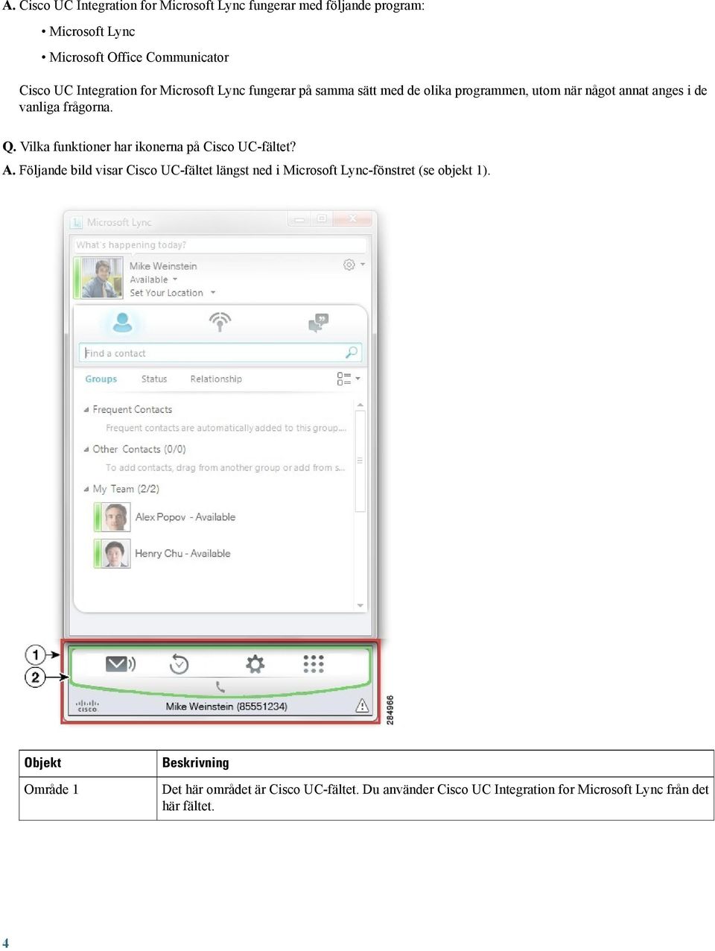This screenshot has width=715, height=951.
Task: Click the Find a contact search field
Action: pyautogui.click(x=220, y=353)
